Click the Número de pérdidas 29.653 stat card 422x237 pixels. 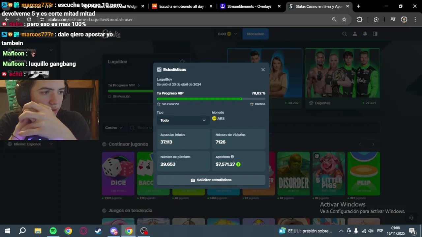coord(183,161)
